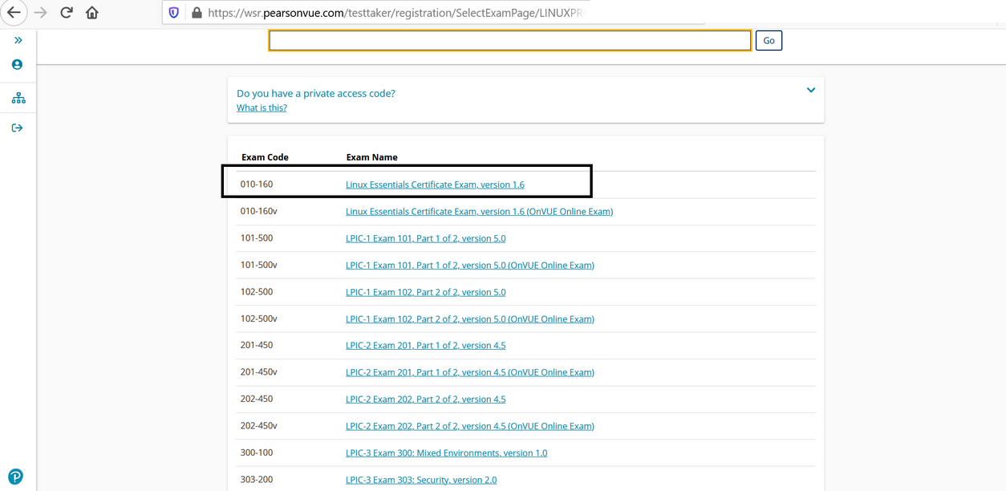1006x491 pixels.
Task: Open Linux Essentials 1.6 OnVUE Online Exam link
Action: pos(479,211)
